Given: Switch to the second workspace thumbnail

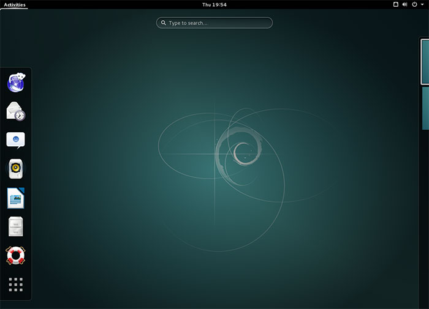Looking at the screenshot, I should tap(425, 108).
